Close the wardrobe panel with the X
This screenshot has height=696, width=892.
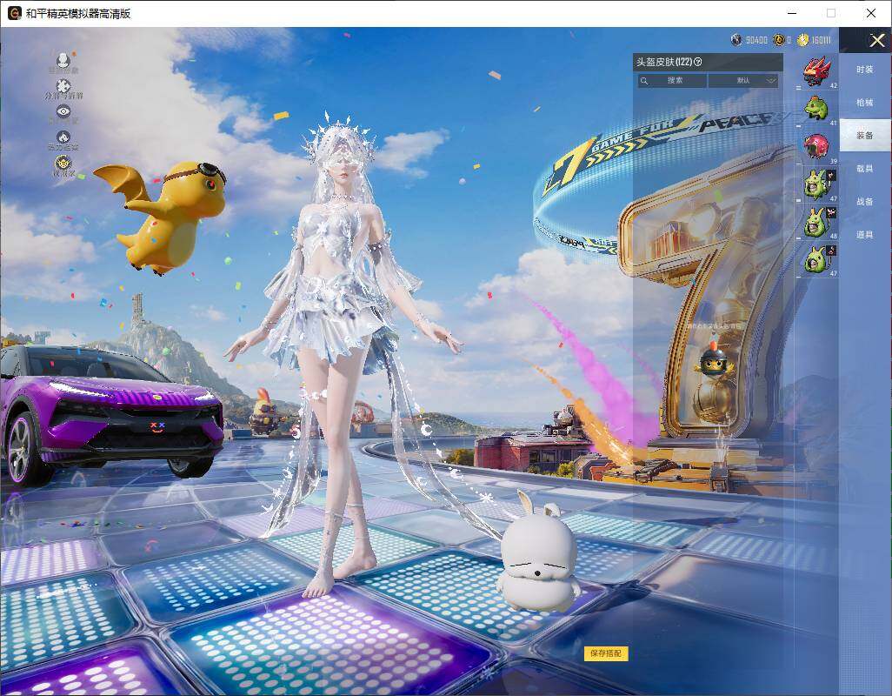pyautogui.click(x=876, y=40)
